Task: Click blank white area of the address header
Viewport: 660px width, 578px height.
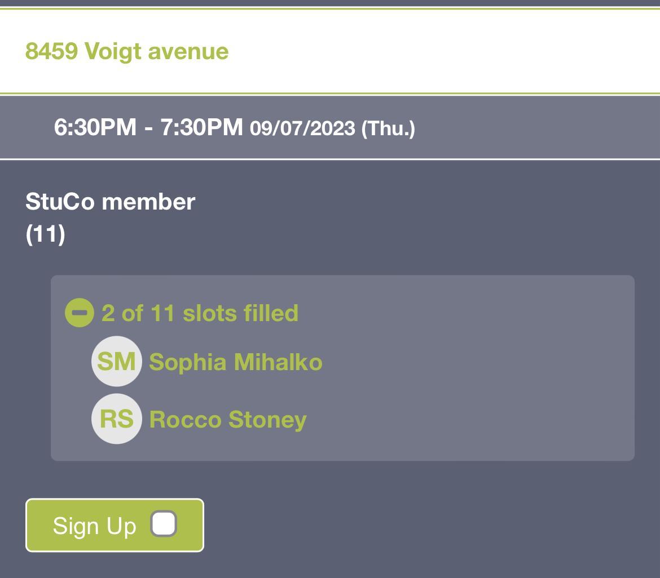Action: (451, 51)
